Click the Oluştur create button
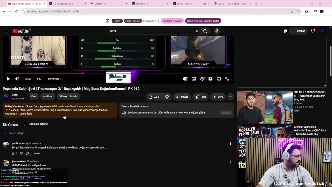Image resolution: width=332 pixels, height=187 pixels. [299, 31]
